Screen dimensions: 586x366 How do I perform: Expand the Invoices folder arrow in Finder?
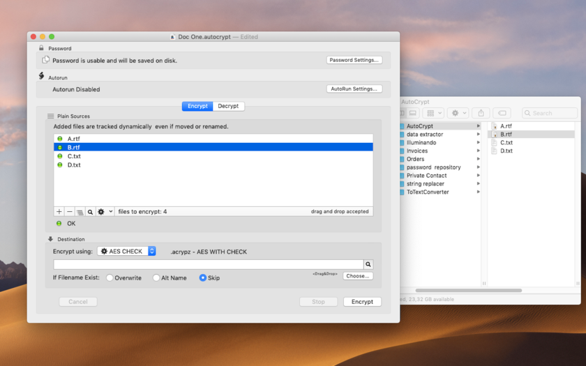[479, 151]
